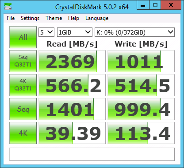Expand the test count dropdown showing 5
The width and height of the screenshot is (184, 168).
(46, 32)
